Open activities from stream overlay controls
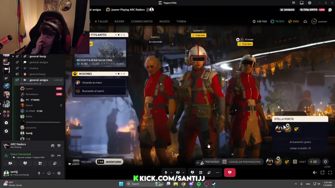This screenshot has height=188, width=335. pyautogui.click(x=201, y=172)
